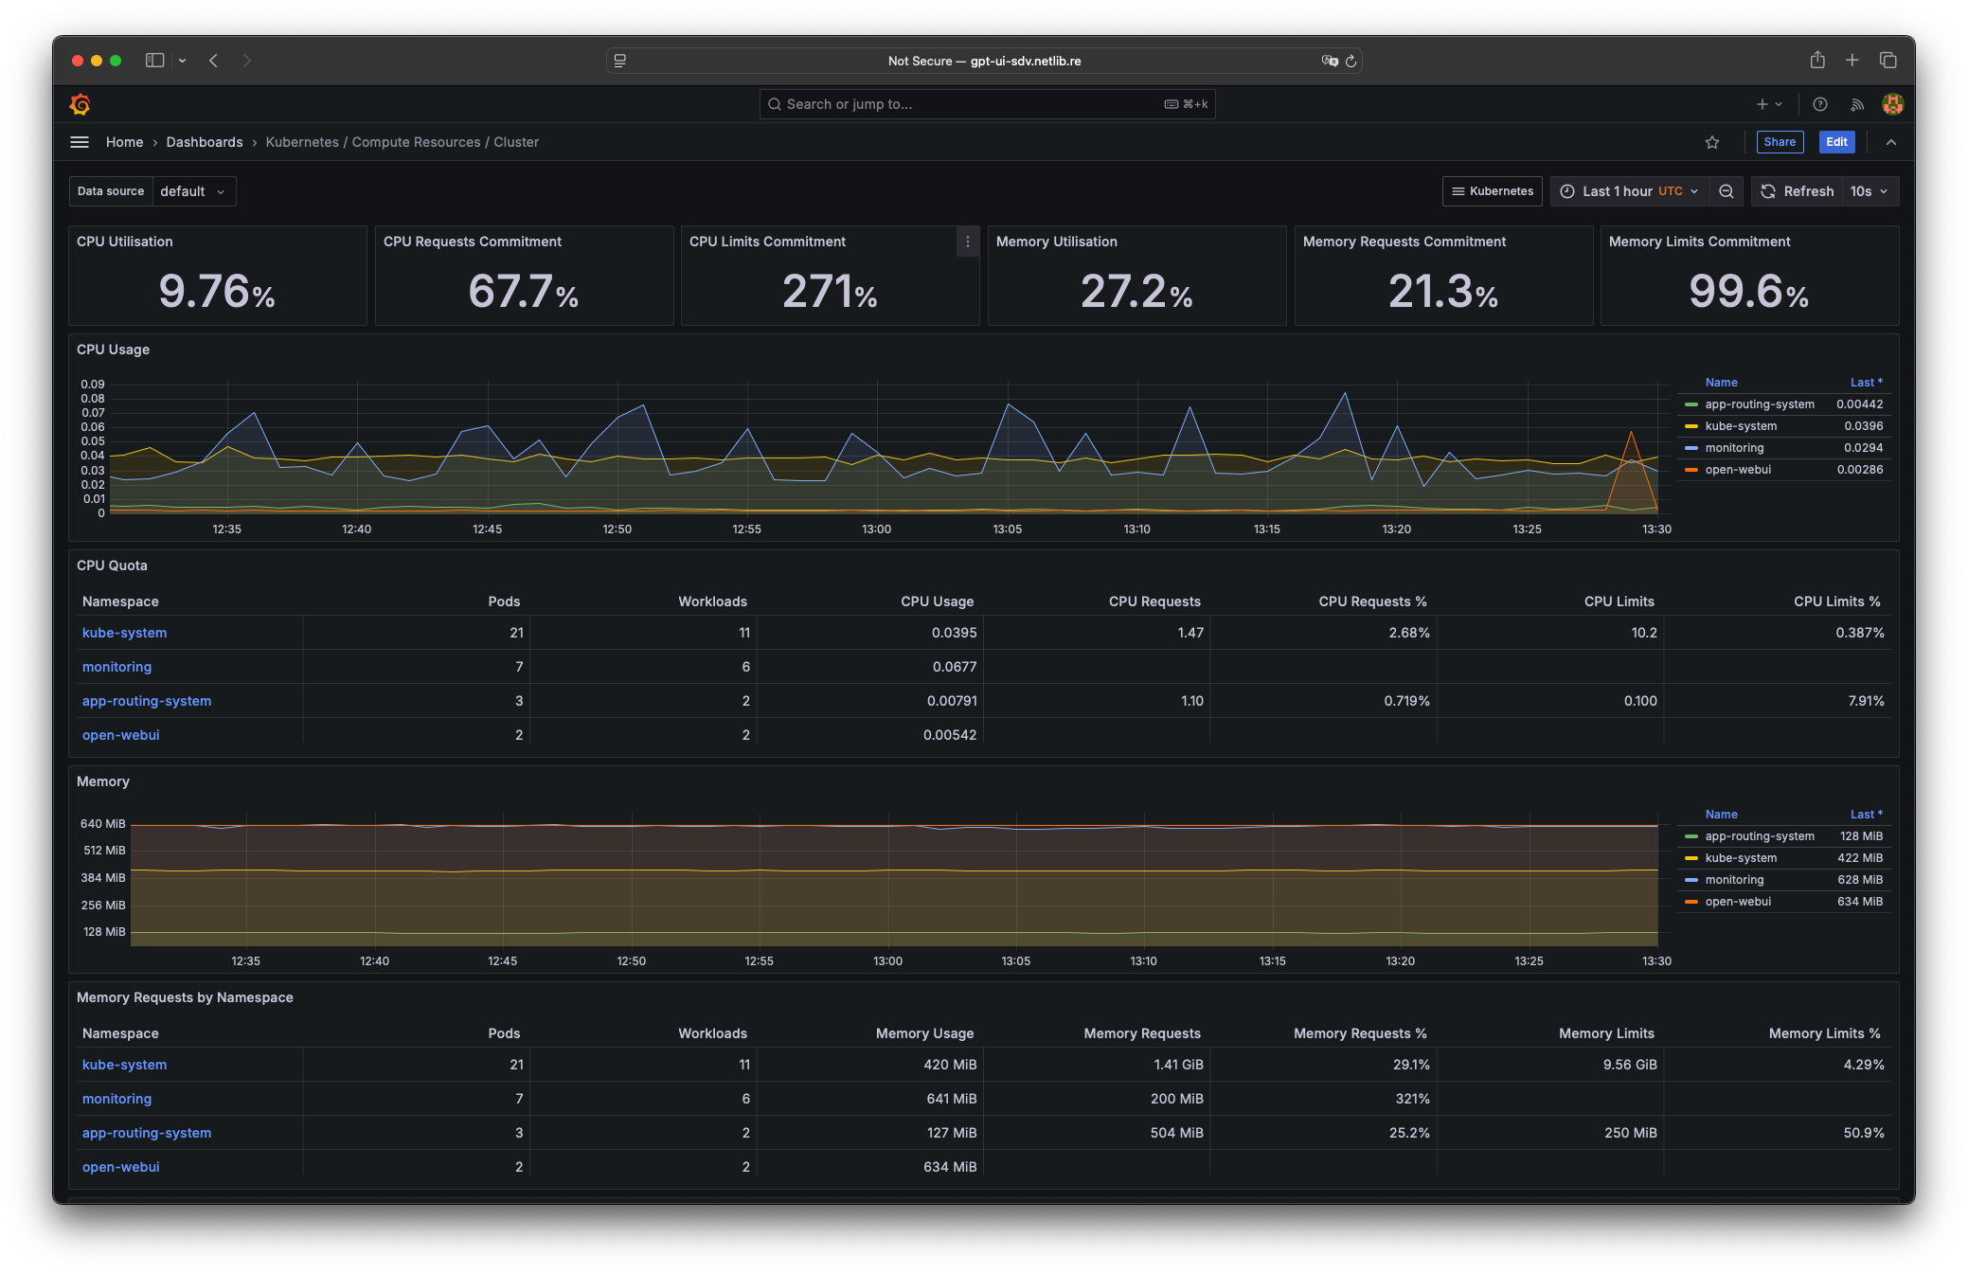
Task: Go to Dashboards breadcrumb
Action: (x=205, y=142)
